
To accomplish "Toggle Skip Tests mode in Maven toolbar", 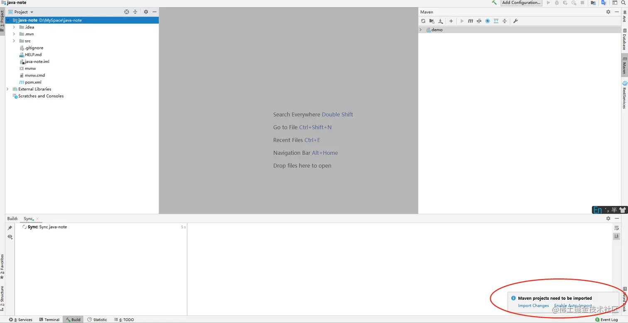I will [x=488, y=21].
